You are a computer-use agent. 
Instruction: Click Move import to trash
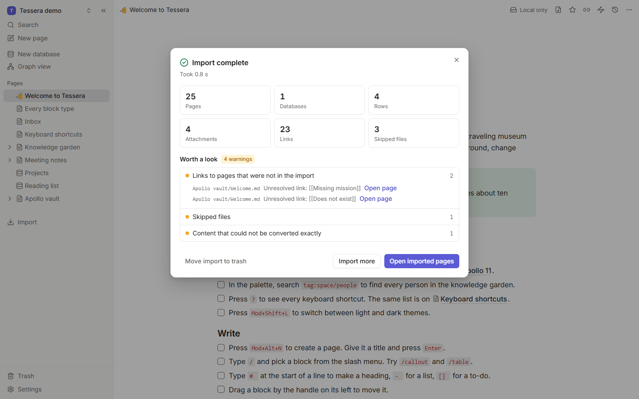pyautogui.click(x=216, y=261)
